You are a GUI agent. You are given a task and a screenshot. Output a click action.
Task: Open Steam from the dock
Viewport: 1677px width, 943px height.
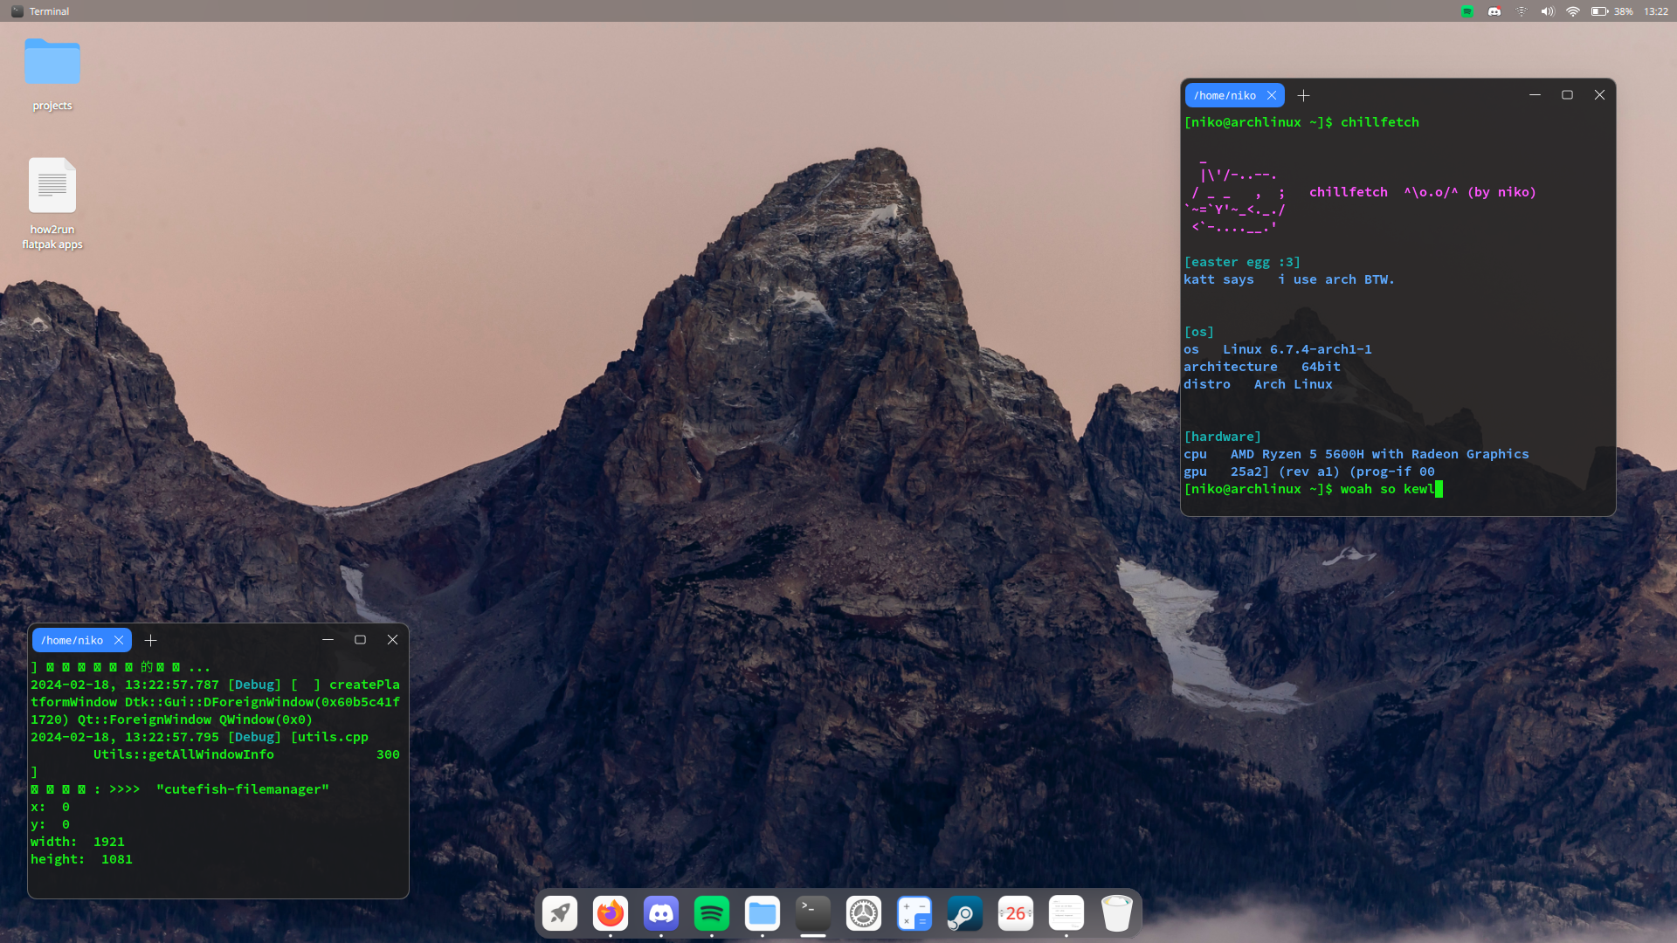coord(965,913)
